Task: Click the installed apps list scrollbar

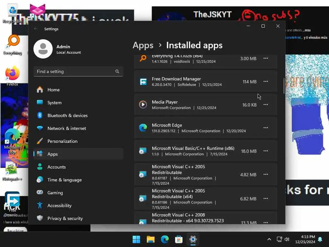Action: (284, 86)
